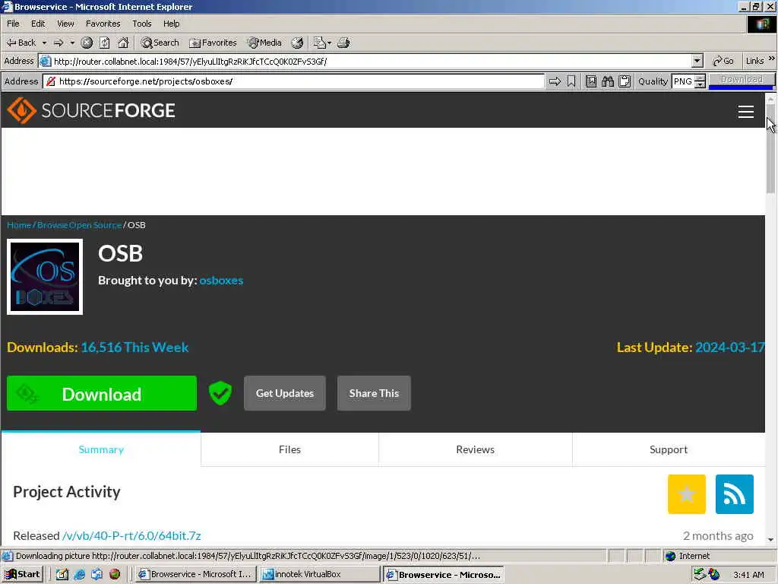Click the Browservice bookmark icon
Viewport: 778px width, 584px height.
coord(571,81)
